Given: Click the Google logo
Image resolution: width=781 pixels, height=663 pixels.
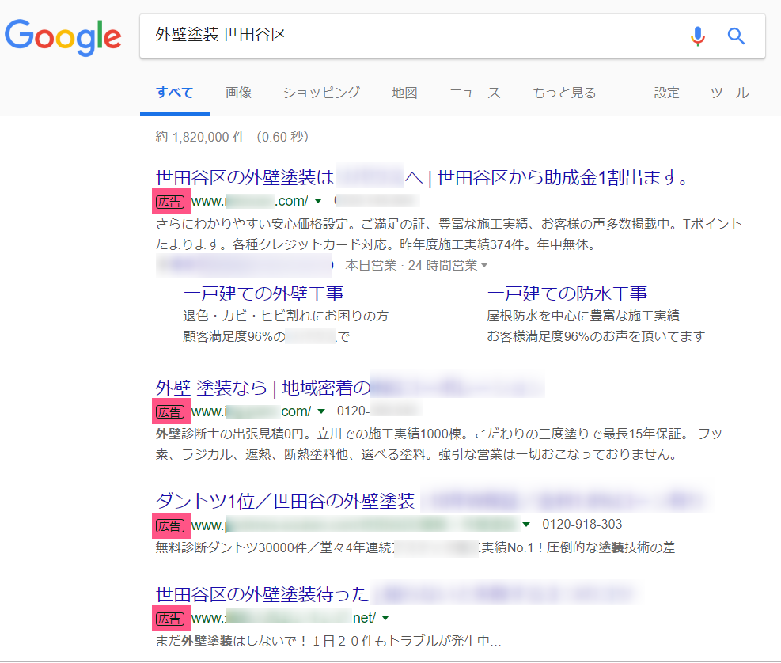Looking at the screenshot, I should coord(63,36).
